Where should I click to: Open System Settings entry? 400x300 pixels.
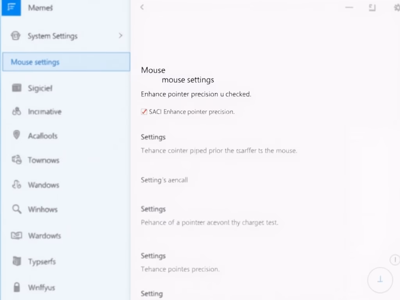pyautogui.click(x=66, y=36)
